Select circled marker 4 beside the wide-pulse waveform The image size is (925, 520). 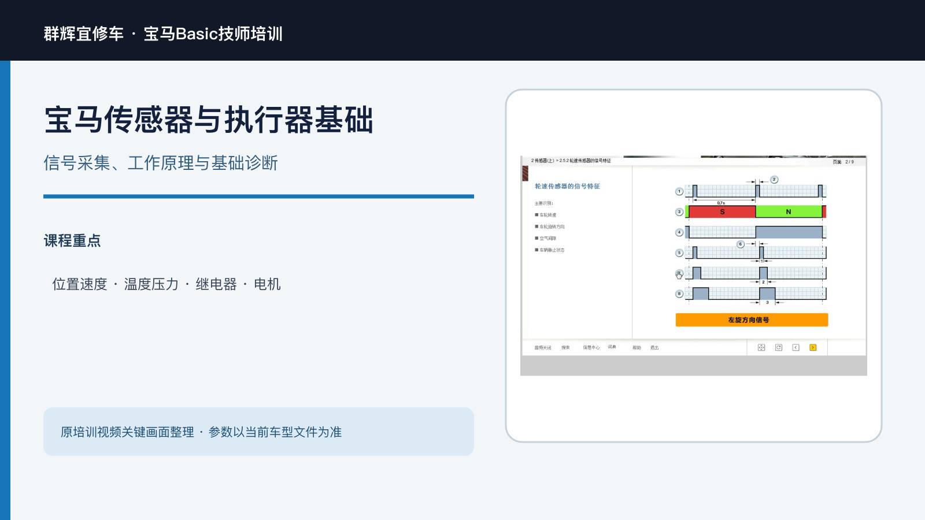(x=679, y=232)
